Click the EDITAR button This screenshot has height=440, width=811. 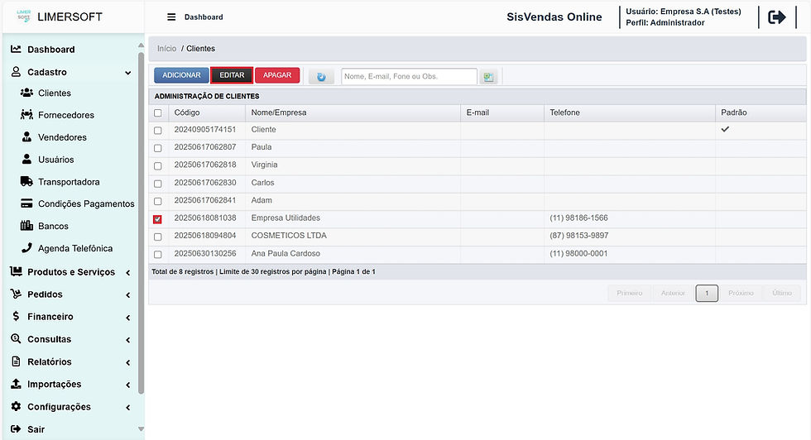pyautogui.click(x=232, y=75)
